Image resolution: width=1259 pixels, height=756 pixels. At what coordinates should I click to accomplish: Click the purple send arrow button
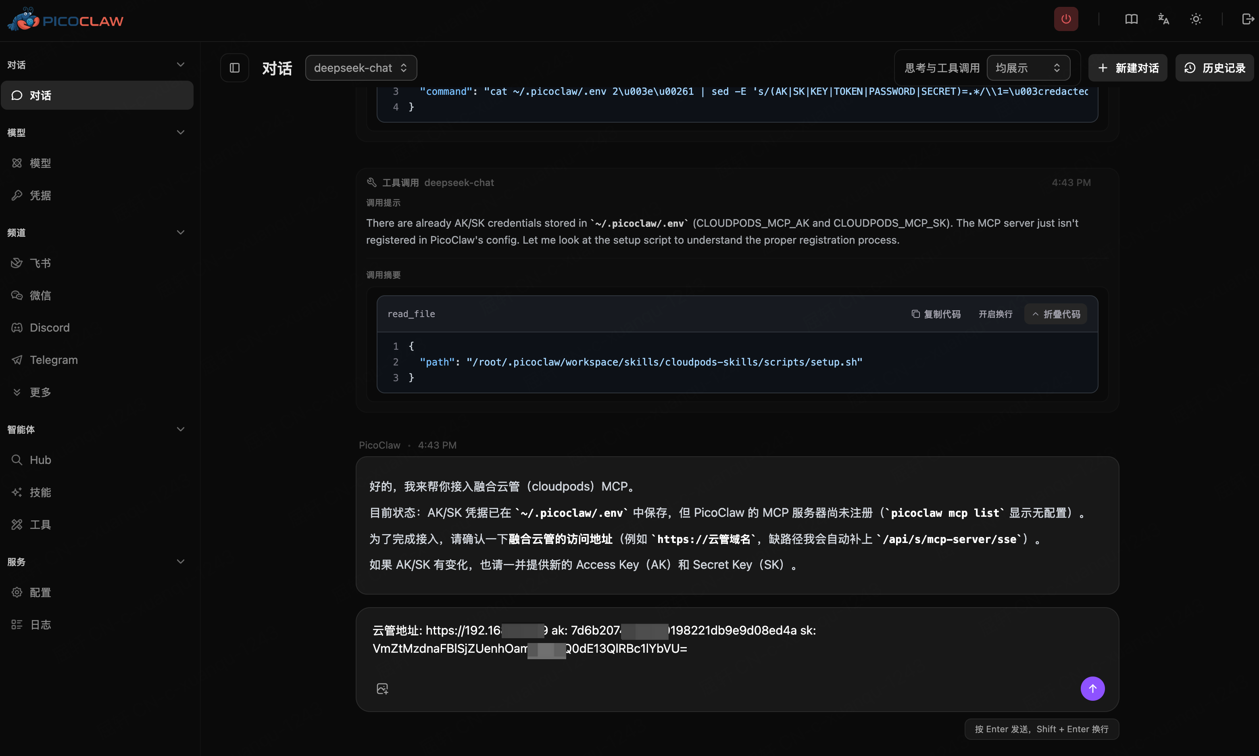(x=1092, y=688)
